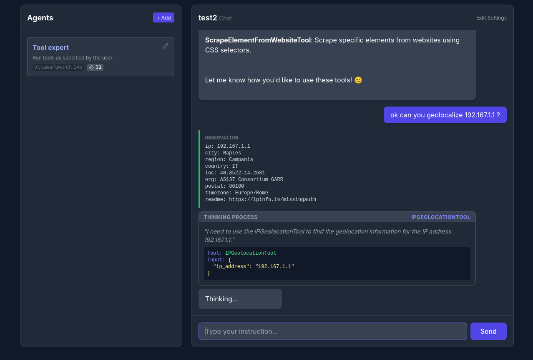533x360 pixels.
Task: Click the OBSERVATION header label
Action: coord(221,138)
